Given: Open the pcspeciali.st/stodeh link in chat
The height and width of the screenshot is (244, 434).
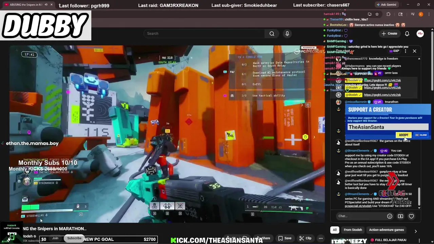Looking at the screenshot, I should coord(358,206).
